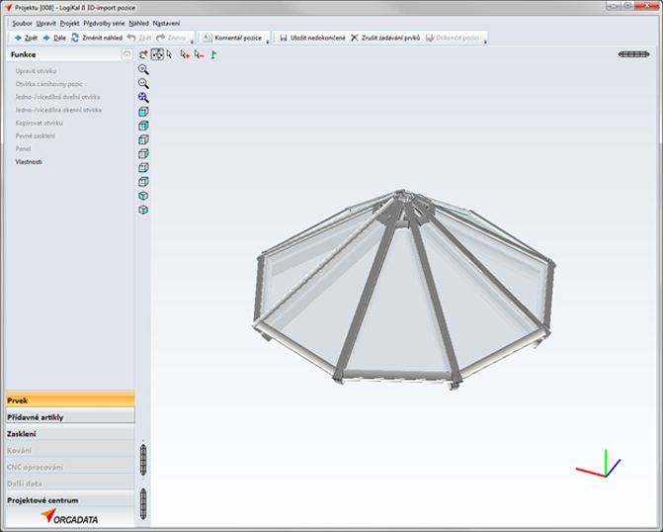The image size is (663, 532).
Task: Click the zoom-to-fit magnifier icon
Action: 143,97
